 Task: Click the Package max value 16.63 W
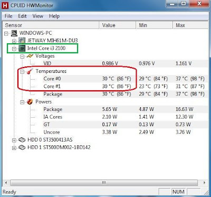click(x=184, y=109)
